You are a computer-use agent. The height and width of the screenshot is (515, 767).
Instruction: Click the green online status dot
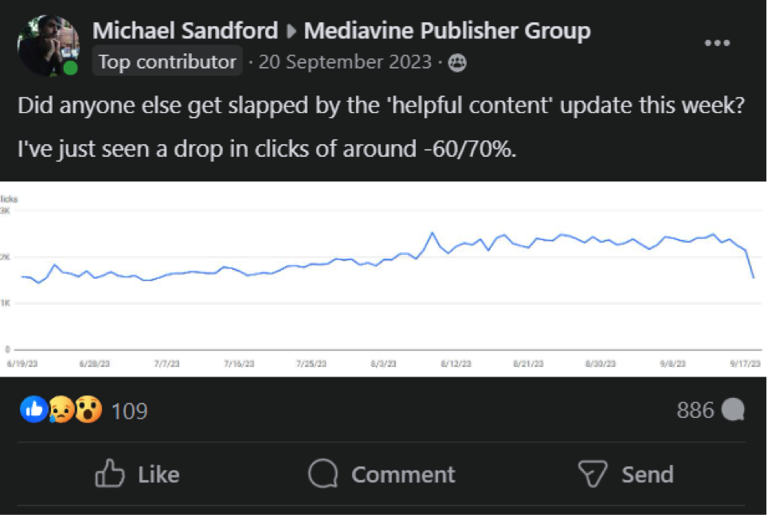click(x=71, y=68)
